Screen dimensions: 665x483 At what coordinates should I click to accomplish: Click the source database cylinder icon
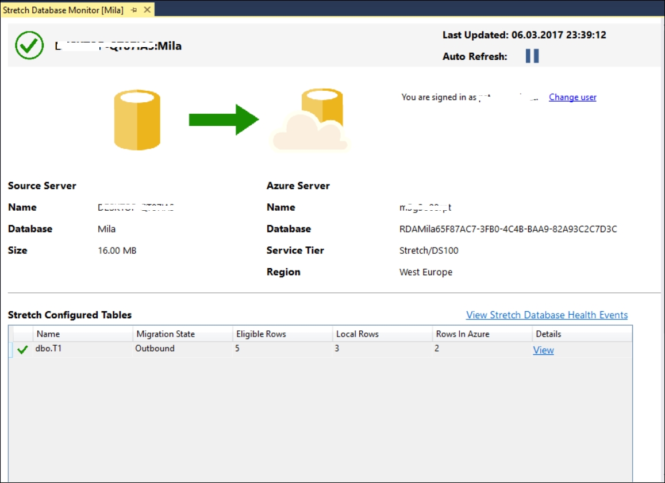click(137, 119)
